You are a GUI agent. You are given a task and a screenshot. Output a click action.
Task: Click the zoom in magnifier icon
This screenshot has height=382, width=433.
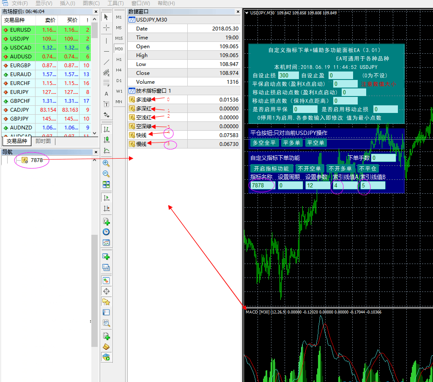pos(106,163)
